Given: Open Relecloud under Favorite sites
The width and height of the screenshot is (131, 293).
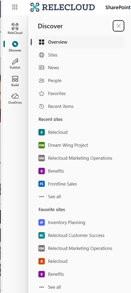Looking at the screenshot, I should click(79, 261).
